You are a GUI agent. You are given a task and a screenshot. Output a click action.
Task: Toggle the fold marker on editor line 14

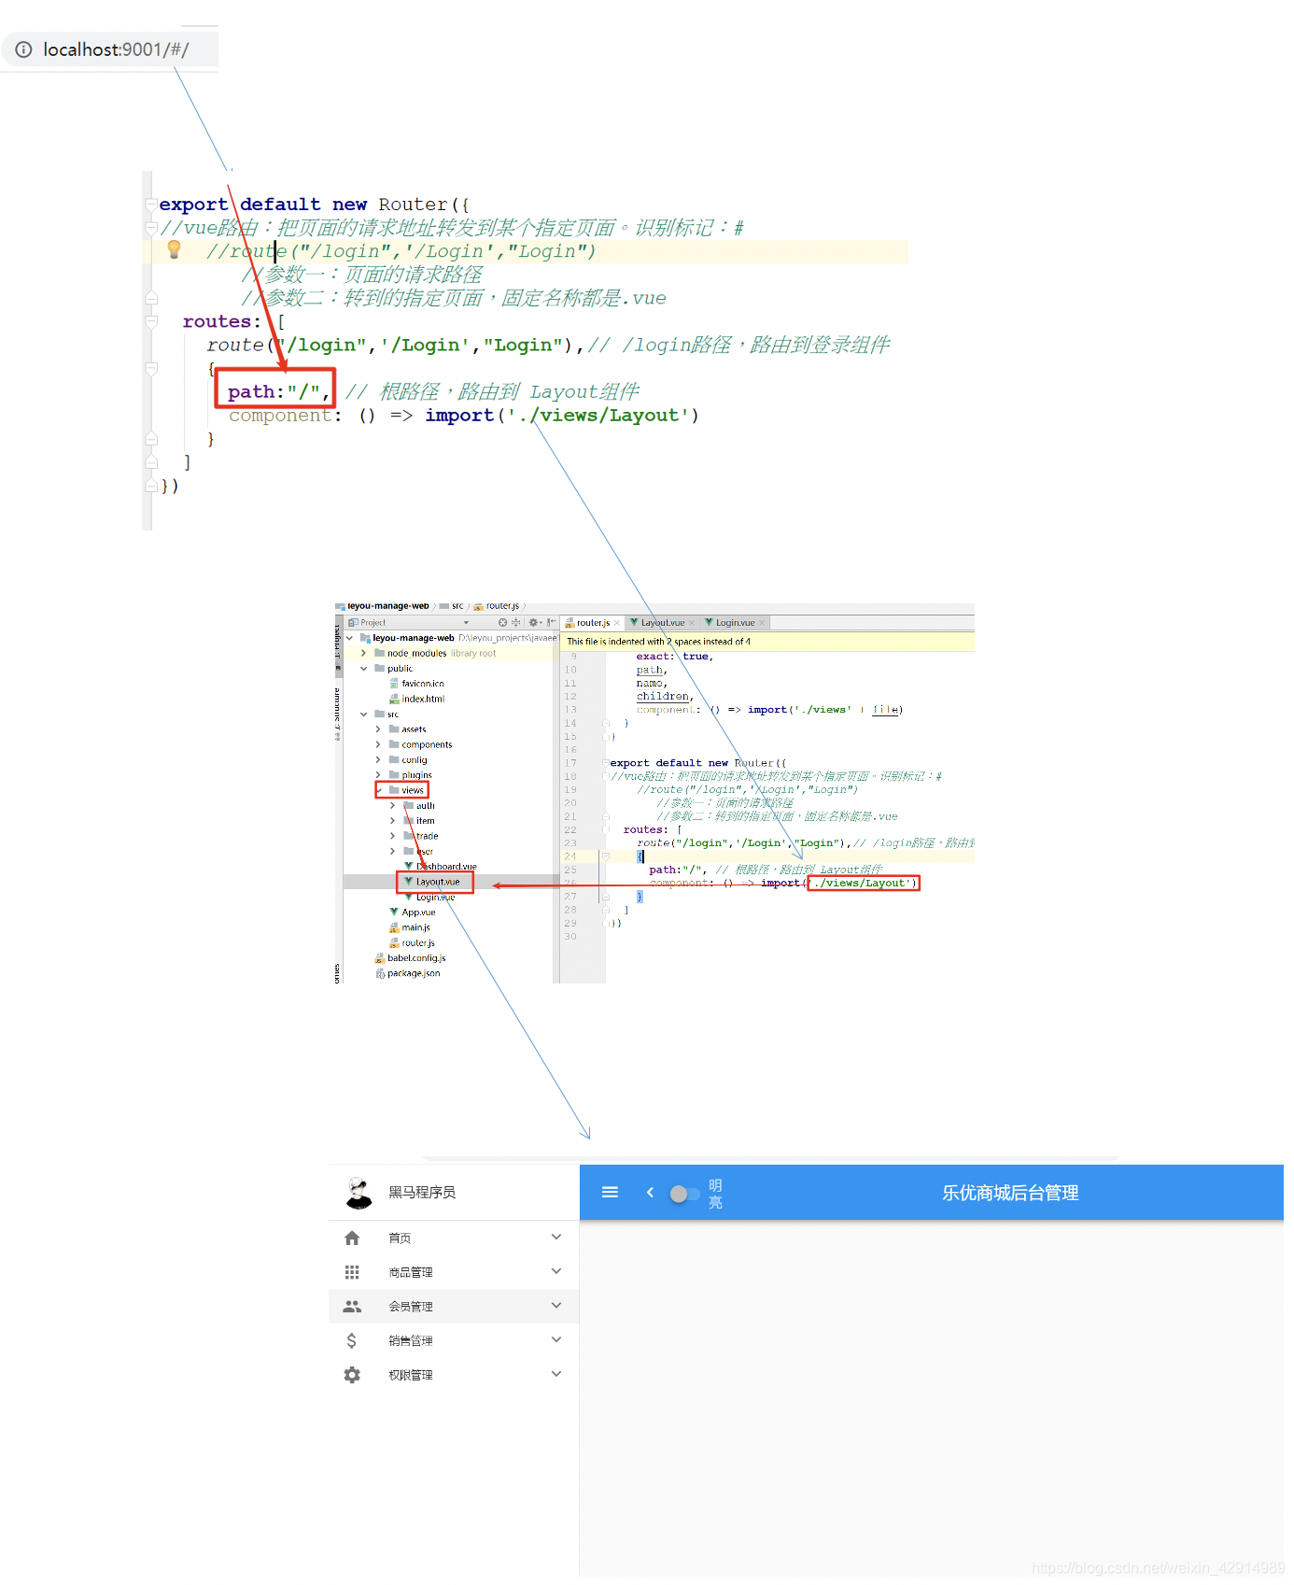(x=606, y=724)
